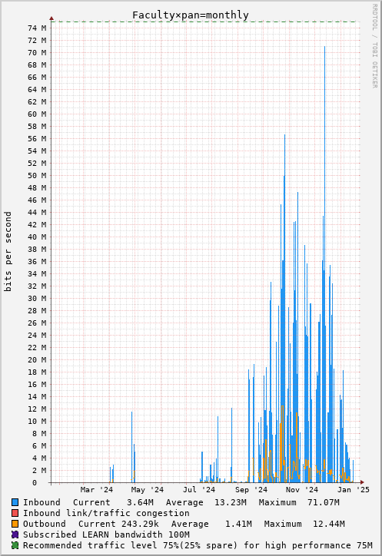Click the green Recommended traffic level swatch
Viewport: 382px width, 556px height.
tap(15, 545)
